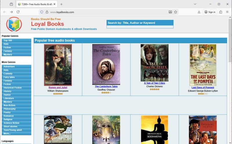Open the Philosophy genre
This screenshot has height=144, width=232.
point(17,109)
